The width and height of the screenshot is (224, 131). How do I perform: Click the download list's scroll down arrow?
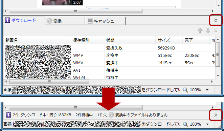pos(218,76)
